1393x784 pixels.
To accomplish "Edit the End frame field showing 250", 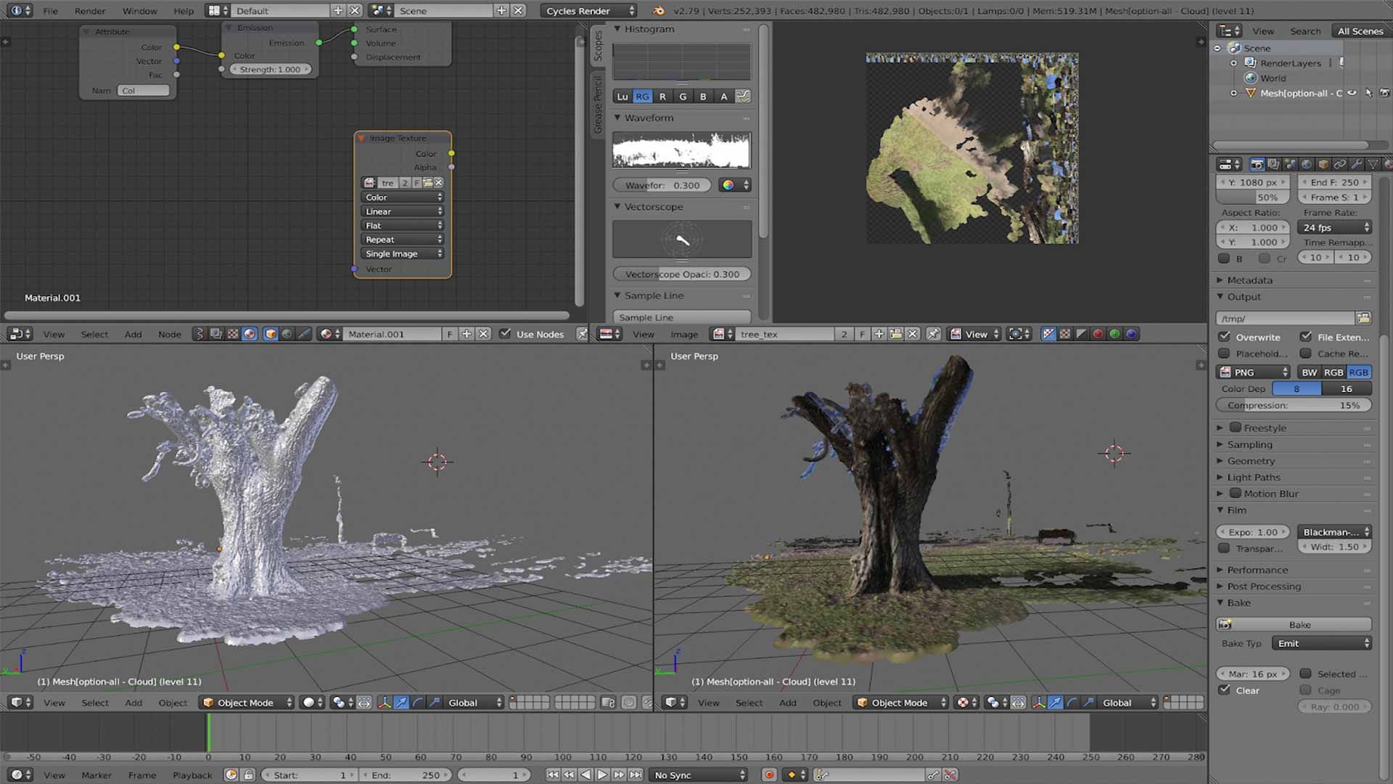I will coord(1334,182).
